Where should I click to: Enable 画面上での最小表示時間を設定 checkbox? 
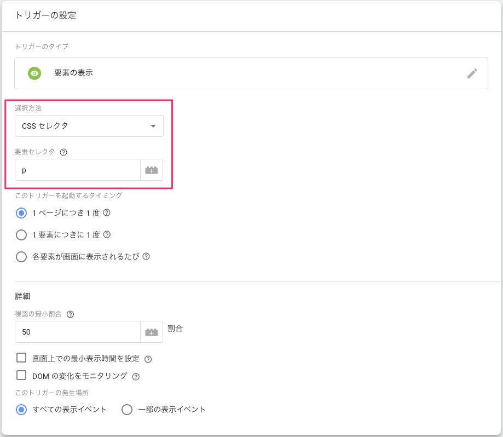point(21,358)
